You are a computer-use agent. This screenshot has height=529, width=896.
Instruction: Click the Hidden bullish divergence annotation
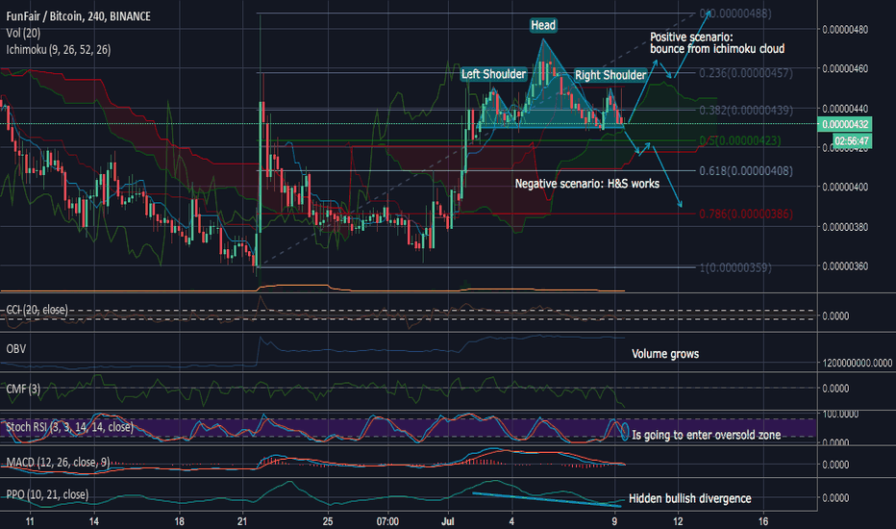[689, 498]
